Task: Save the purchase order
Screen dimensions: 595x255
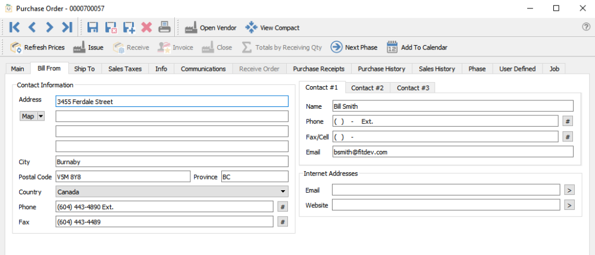Action: point(93,27)
